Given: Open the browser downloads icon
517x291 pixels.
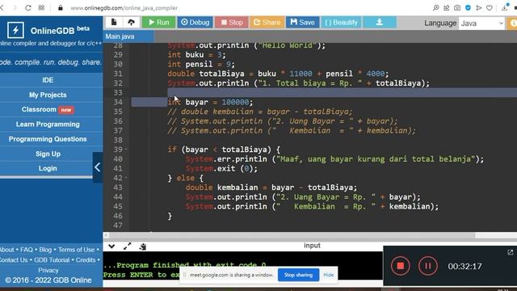Looking at the screenshot, I should click(504, 7).
